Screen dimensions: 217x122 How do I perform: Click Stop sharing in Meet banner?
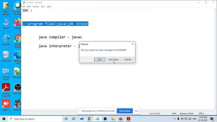point(125,111)
